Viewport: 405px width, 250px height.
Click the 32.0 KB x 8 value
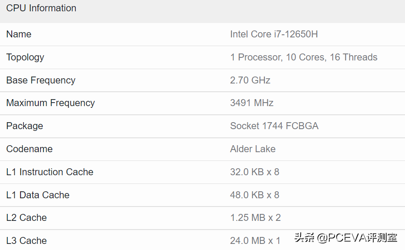click(255, 172)
